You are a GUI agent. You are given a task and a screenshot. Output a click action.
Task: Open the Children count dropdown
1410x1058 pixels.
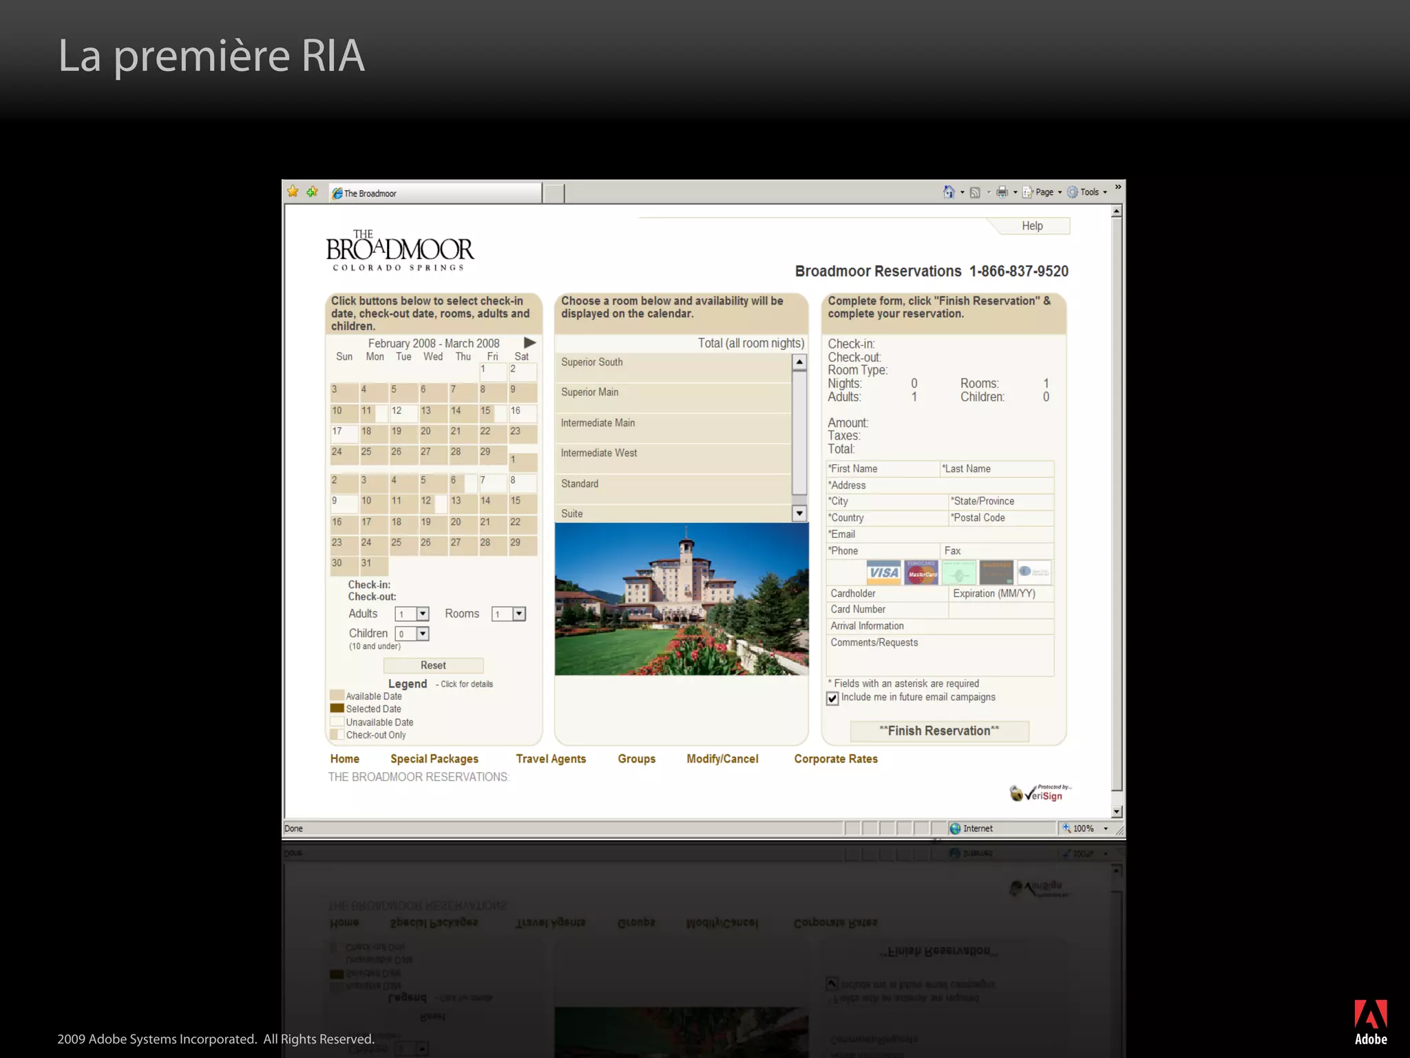click(x=423, y=634)
